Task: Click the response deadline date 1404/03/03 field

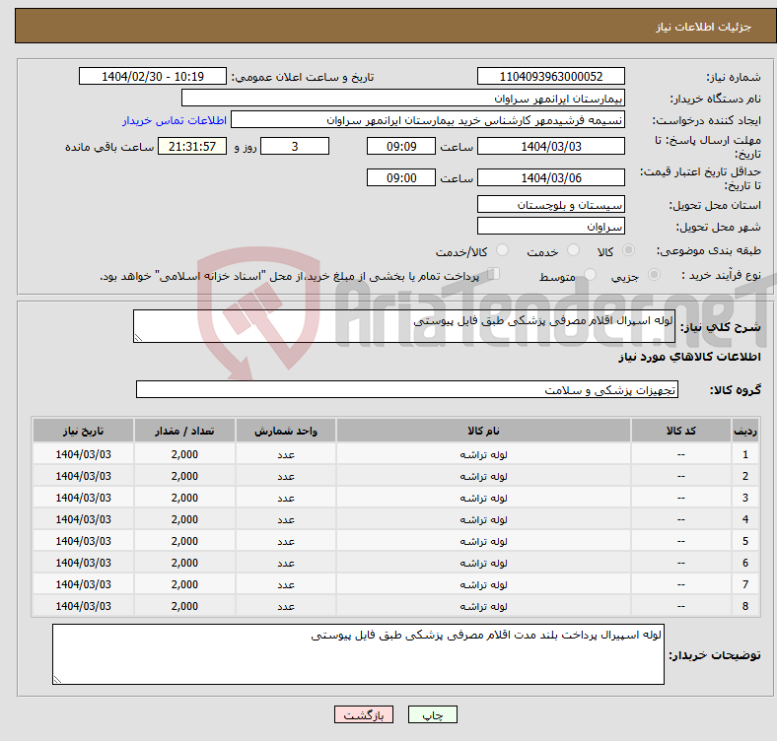Action: pos(550,146)
